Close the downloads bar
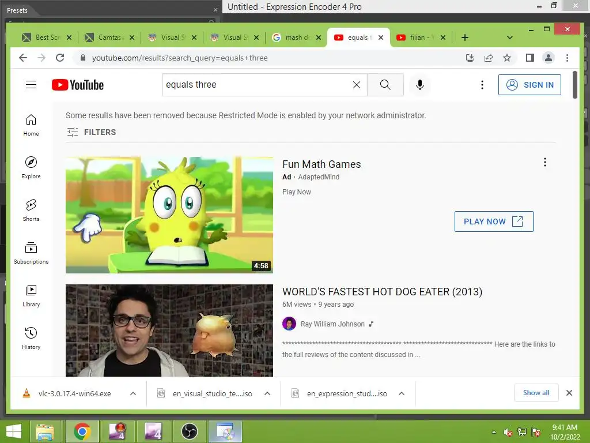Viewport: 590px width, 443px height. pos(569,393)
